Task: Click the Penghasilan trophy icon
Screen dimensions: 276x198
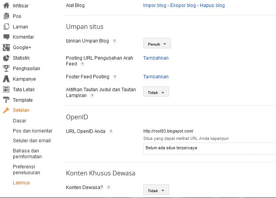Action: (x=6, y=69)
